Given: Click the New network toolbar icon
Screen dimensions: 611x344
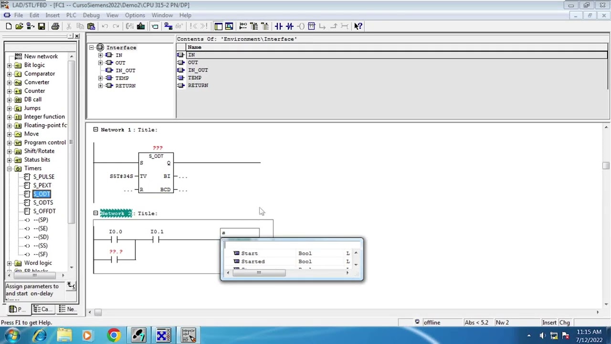Looking at the screenshot, I should point(243,26).
